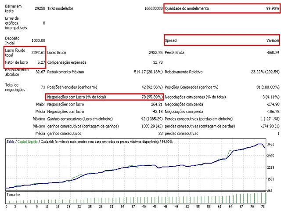Viewport: 281px width, 211px height.
Task: Click chart y-axis value 867
Action: click(270, 191)
